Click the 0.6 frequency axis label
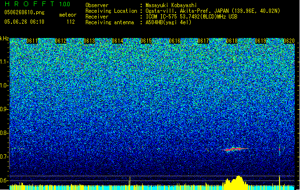The image size is (300, 190). [x=4, y=180]
